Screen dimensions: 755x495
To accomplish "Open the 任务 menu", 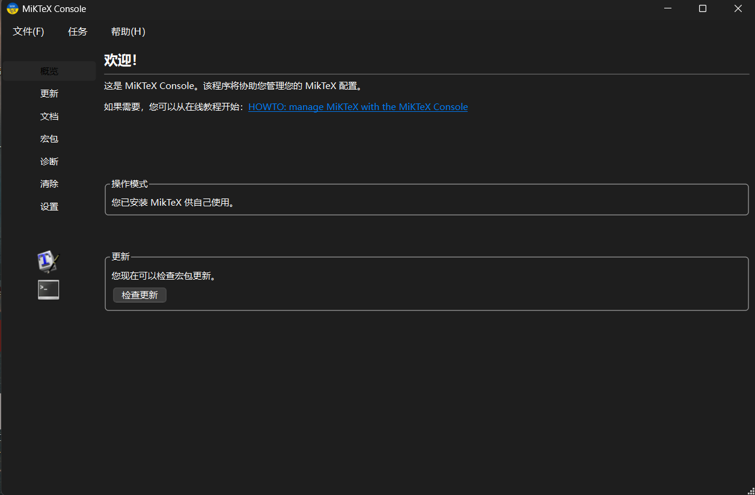I will click(78, 32).
